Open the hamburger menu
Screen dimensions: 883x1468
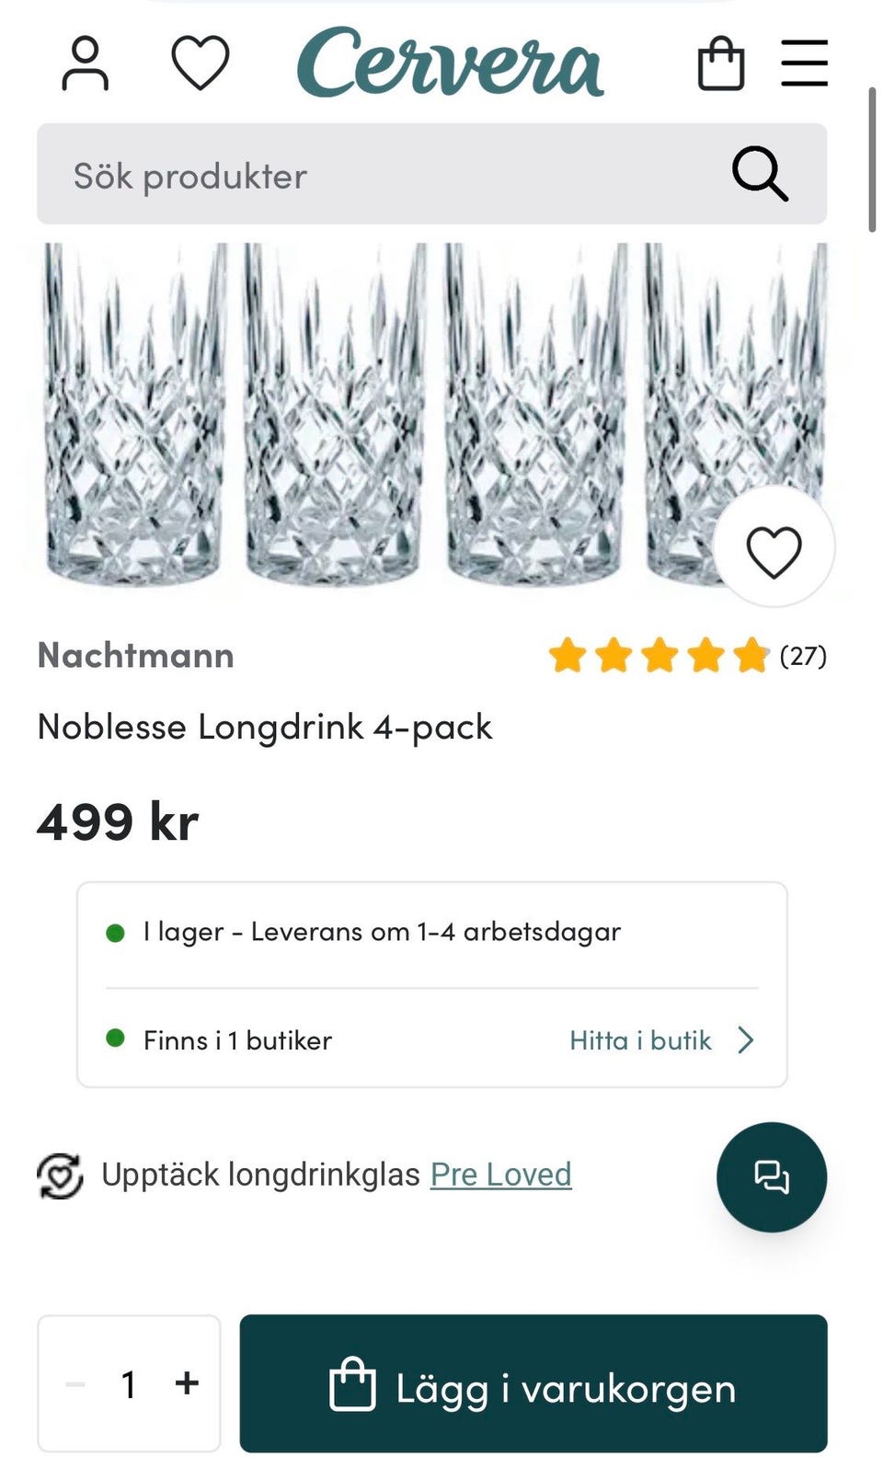pyautogui.click(x=804, y=63)
